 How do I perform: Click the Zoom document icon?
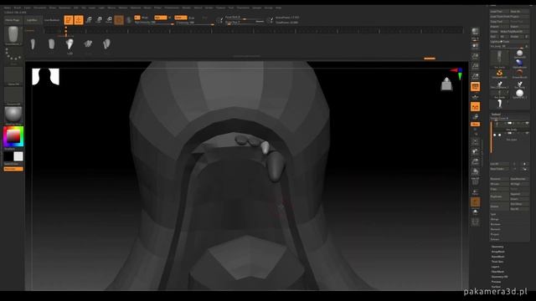pos(475,56)
